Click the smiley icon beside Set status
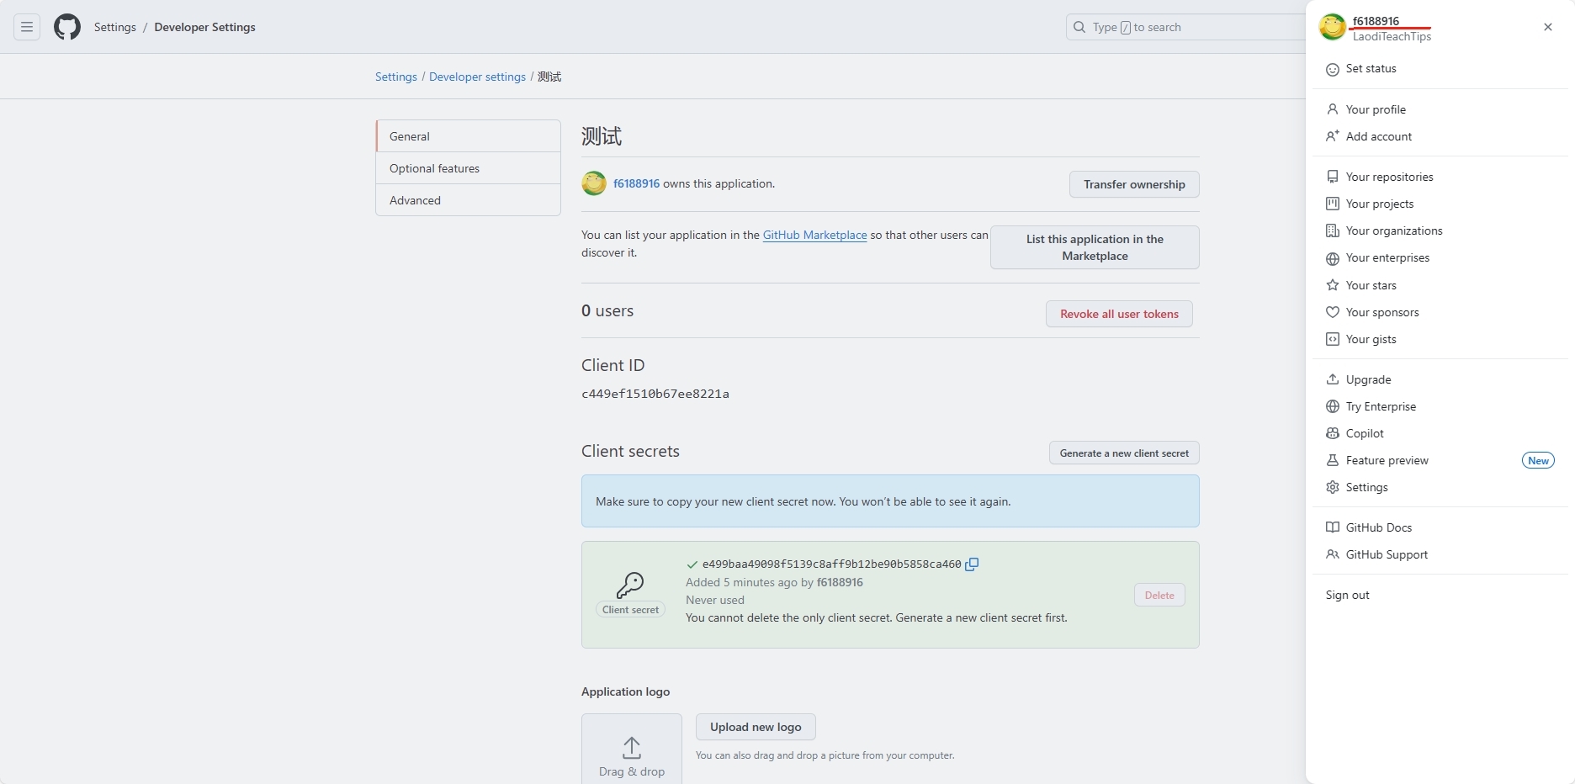This screenshot has width=1575, height=784. pyautogui.click(x=1333, y=69)
